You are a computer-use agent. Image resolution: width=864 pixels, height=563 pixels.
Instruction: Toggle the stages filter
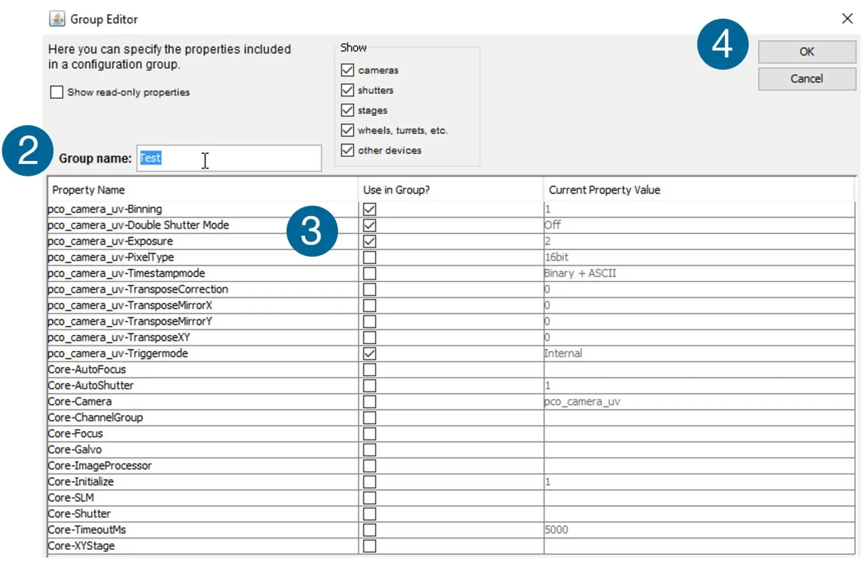pyautogui.click(x=347, y=110)
